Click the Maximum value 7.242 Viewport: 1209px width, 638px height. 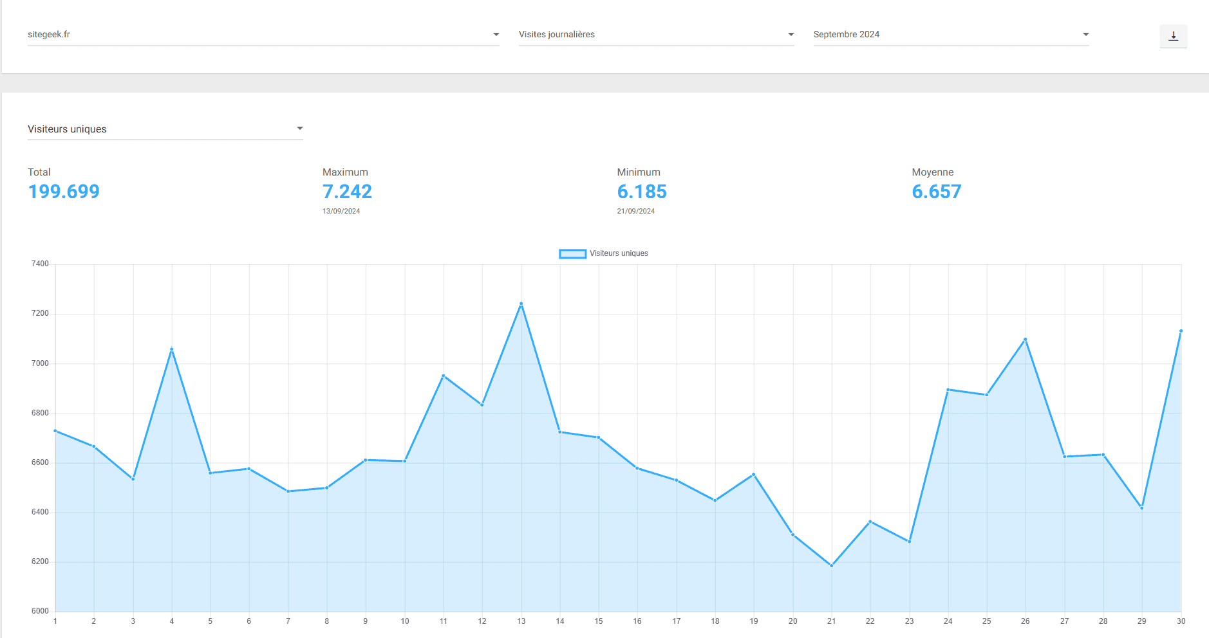347,192
